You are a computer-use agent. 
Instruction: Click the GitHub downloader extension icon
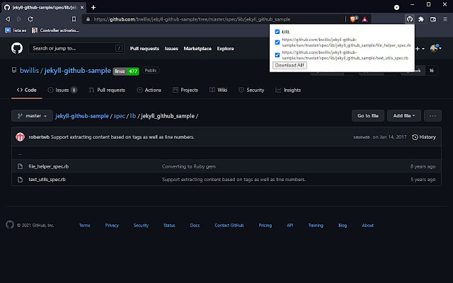(x=409, y=19)
